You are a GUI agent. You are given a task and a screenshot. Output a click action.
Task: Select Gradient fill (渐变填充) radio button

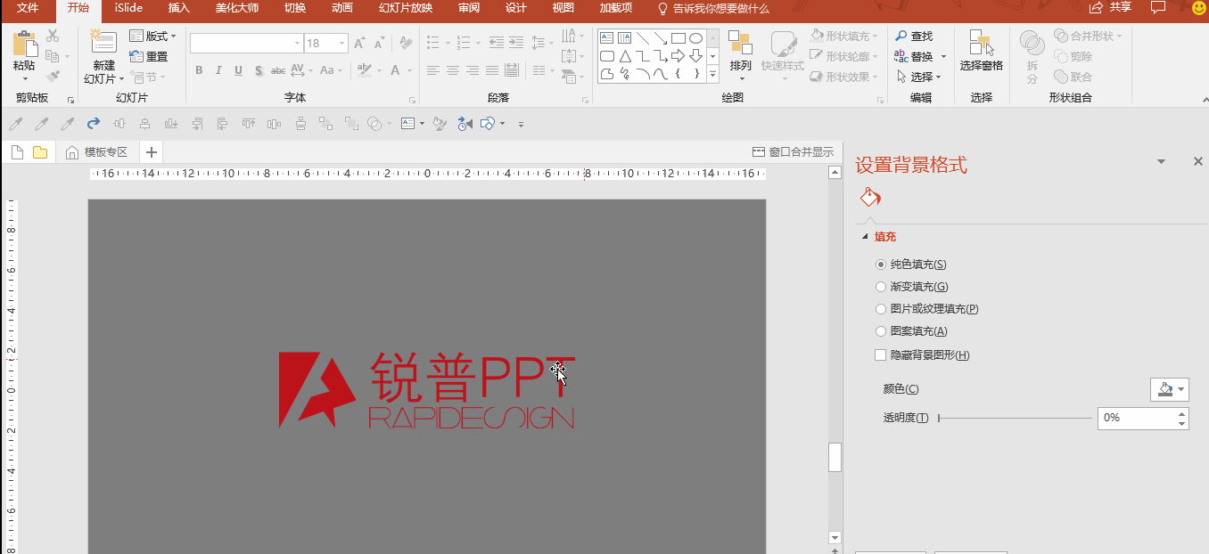(x=881, y=287)
